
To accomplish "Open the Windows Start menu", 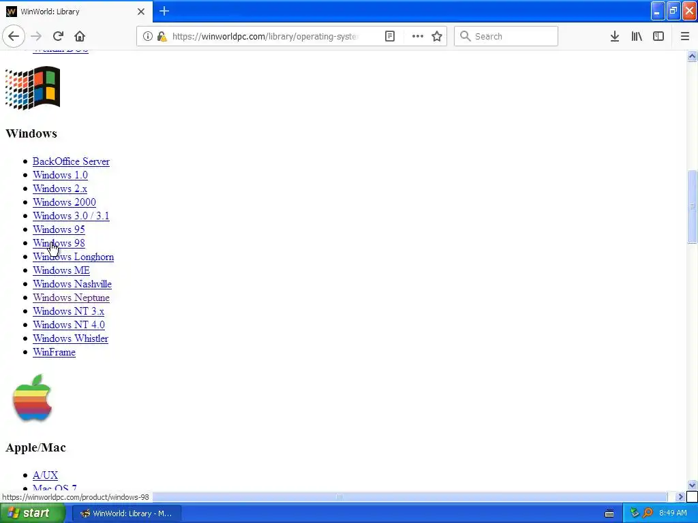I will click(x=32, y=513).
